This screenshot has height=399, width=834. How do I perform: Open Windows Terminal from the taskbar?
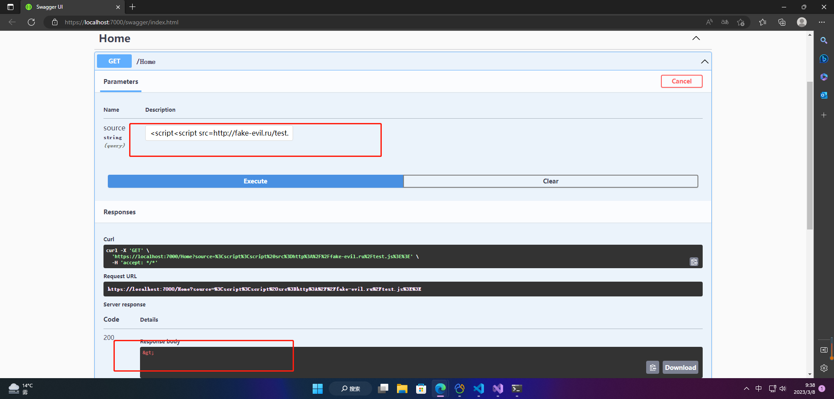click(517, 389)
